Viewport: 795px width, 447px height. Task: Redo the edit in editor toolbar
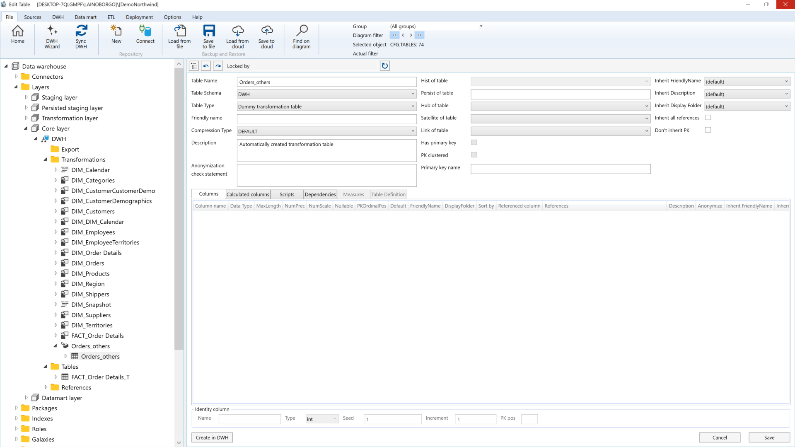[218, 66]
